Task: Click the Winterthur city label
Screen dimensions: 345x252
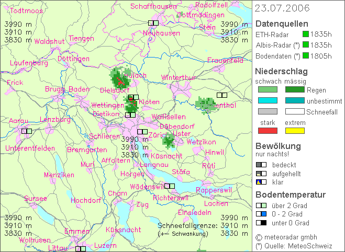Action: [x=178, y=78]
